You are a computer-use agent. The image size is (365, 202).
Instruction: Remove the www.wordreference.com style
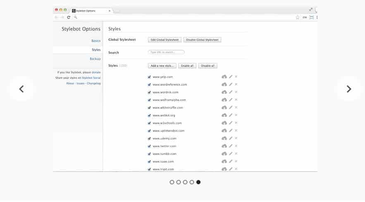point(236,84)
